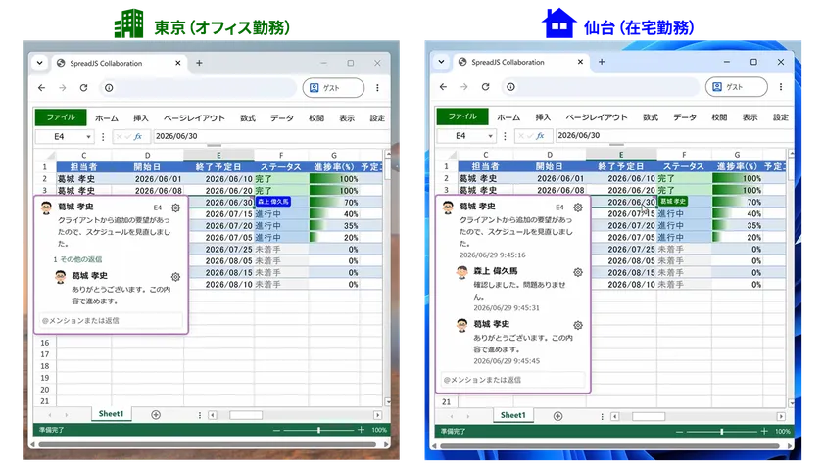Viewport: 823px width, 463px height.
Task: Go forward in the Sendai browser window
Action: point(464,86)
